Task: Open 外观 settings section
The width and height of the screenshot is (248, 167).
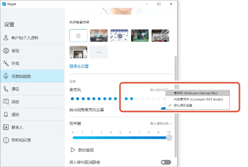Action: (32, 63)
